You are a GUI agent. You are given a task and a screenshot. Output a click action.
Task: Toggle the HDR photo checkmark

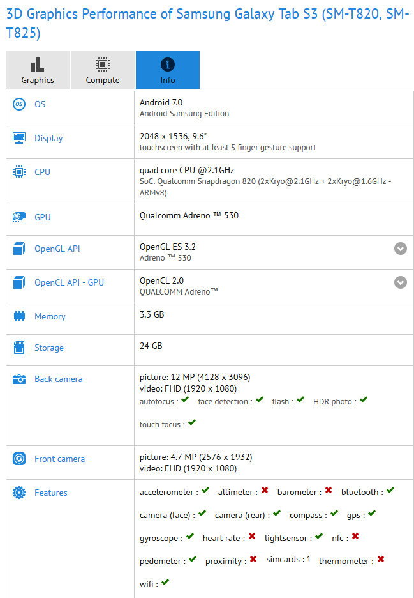[x=364, y=399]
